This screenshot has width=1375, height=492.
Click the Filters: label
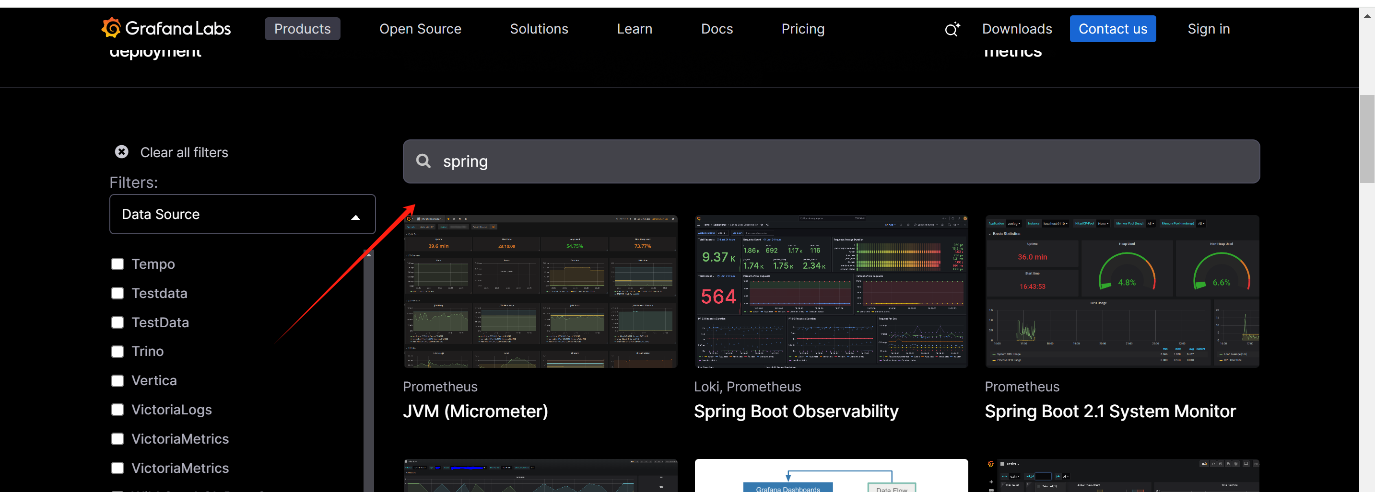pyautogui.click(x=133, y=183)
